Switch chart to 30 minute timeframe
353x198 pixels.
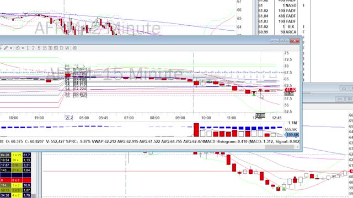coord(50,48)
